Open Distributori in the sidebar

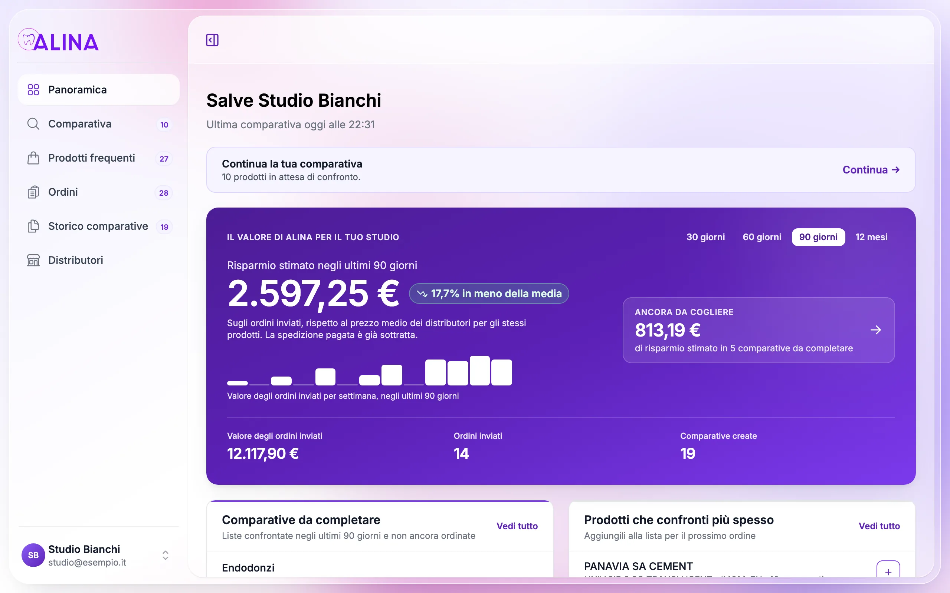tap(99, 261)
